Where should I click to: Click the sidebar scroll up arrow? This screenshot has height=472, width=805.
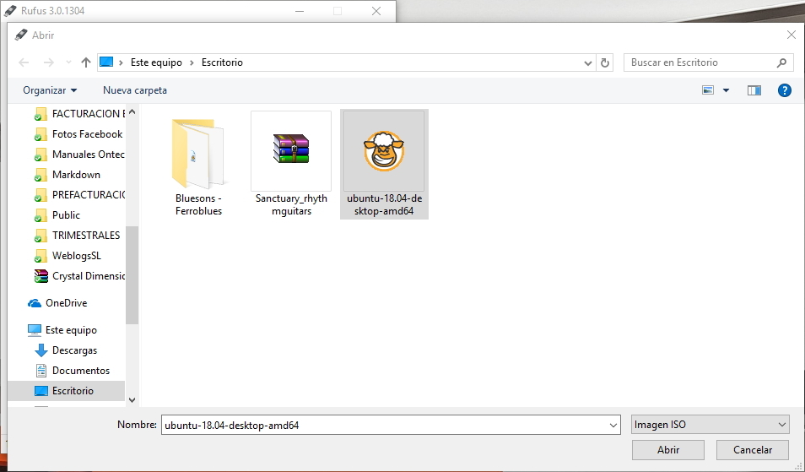pyautogui.click(x=132, y=111)
